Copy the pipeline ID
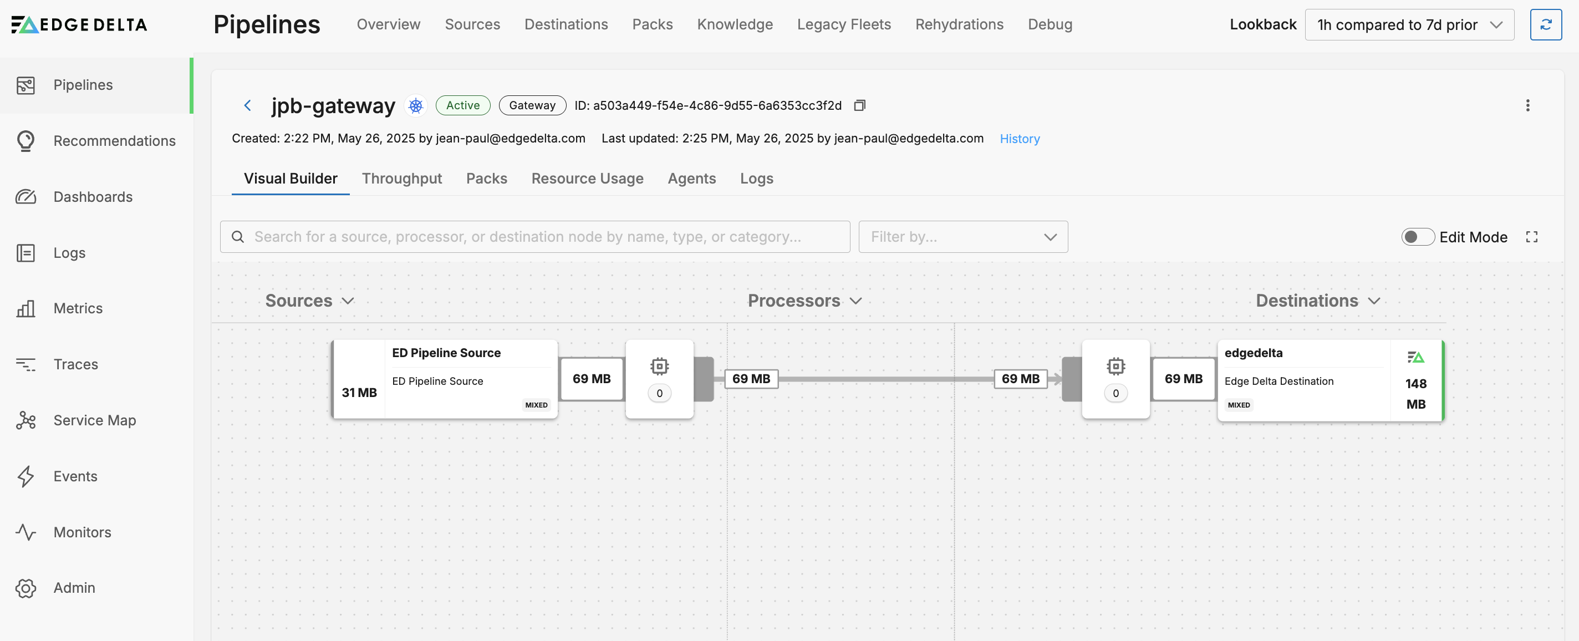Viewport: 1579px width, 641px height. tap(859, 105)
